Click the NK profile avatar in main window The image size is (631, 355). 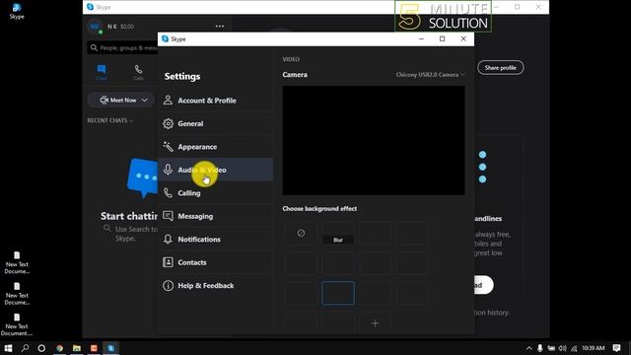click(95, 27)
